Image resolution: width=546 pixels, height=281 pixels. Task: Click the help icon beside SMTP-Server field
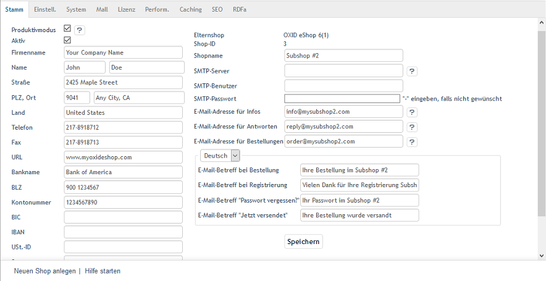pyautogui.click(x=412, y=71)
